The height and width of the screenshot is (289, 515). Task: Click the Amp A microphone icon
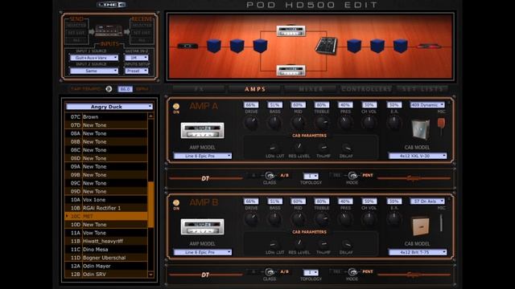point(441,127)
